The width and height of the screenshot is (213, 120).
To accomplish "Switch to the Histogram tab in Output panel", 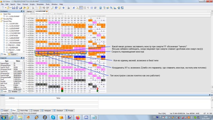I will pyautogui.click(x=46, y=110).
